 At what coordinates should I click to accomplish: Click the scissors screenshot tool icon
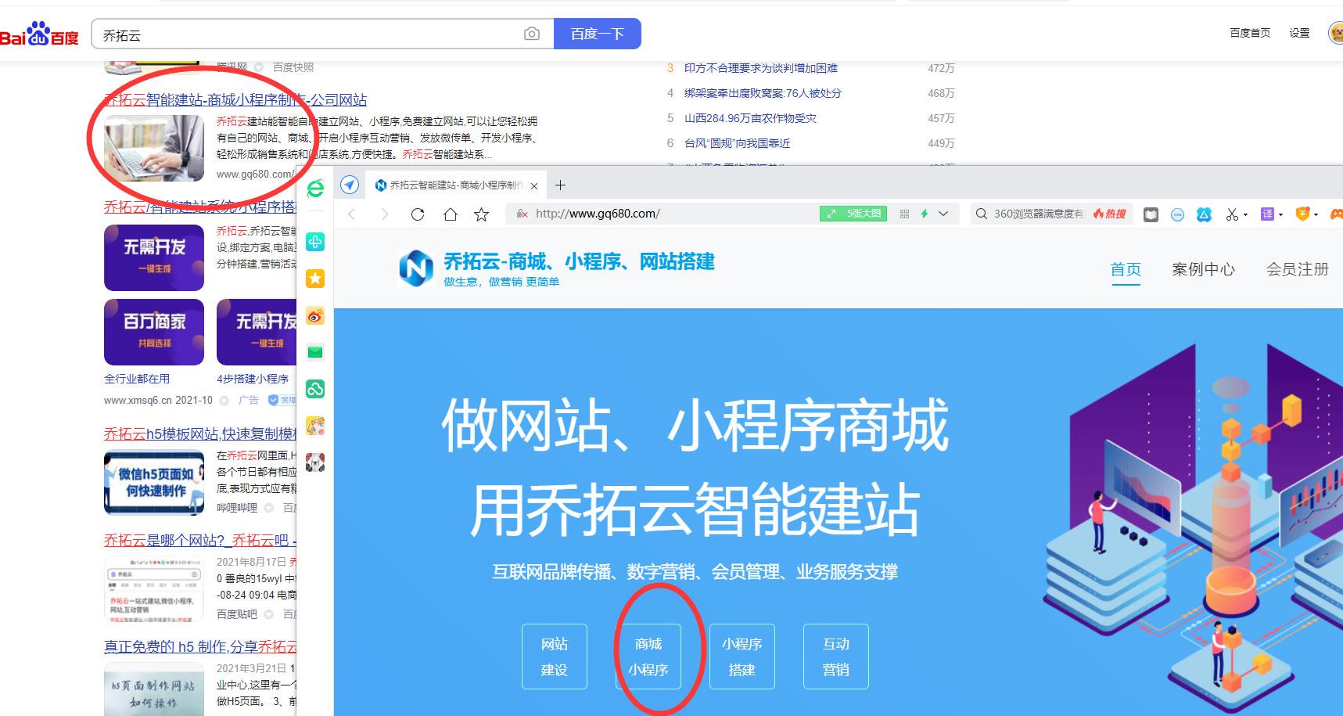(1232, 214)
